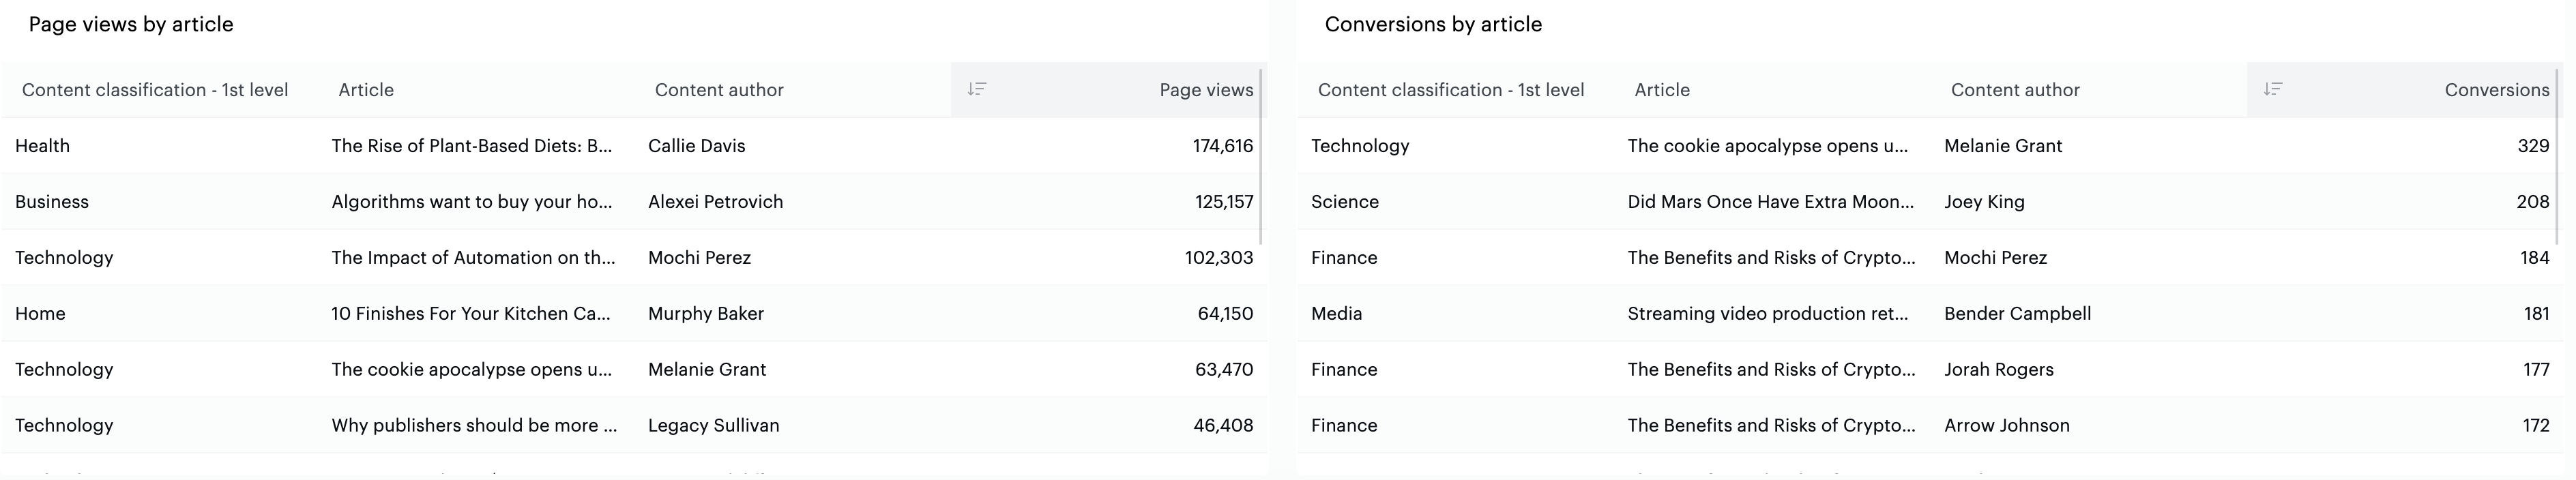Click sort icon in Conversions column
Image resolution: width=2576 pixels, height=480 pixels.
[2273, 90]
